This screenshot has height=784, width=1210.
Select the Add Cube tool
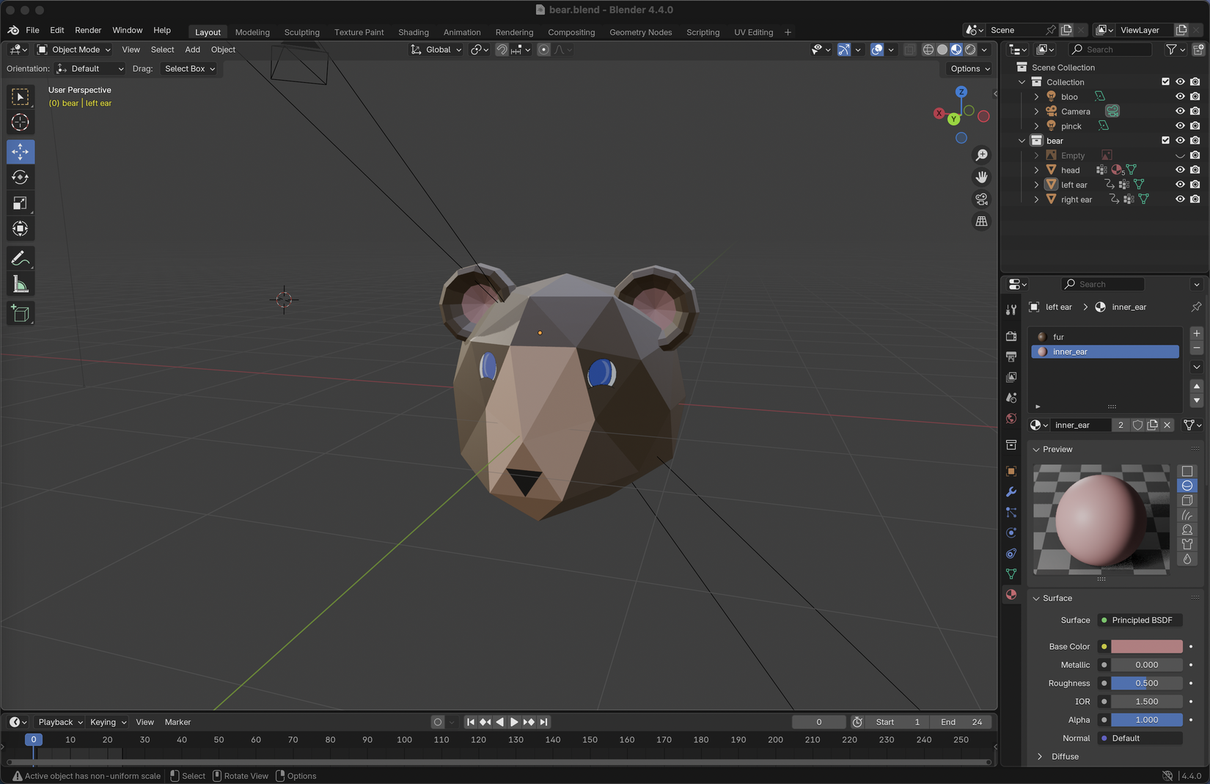21,314
